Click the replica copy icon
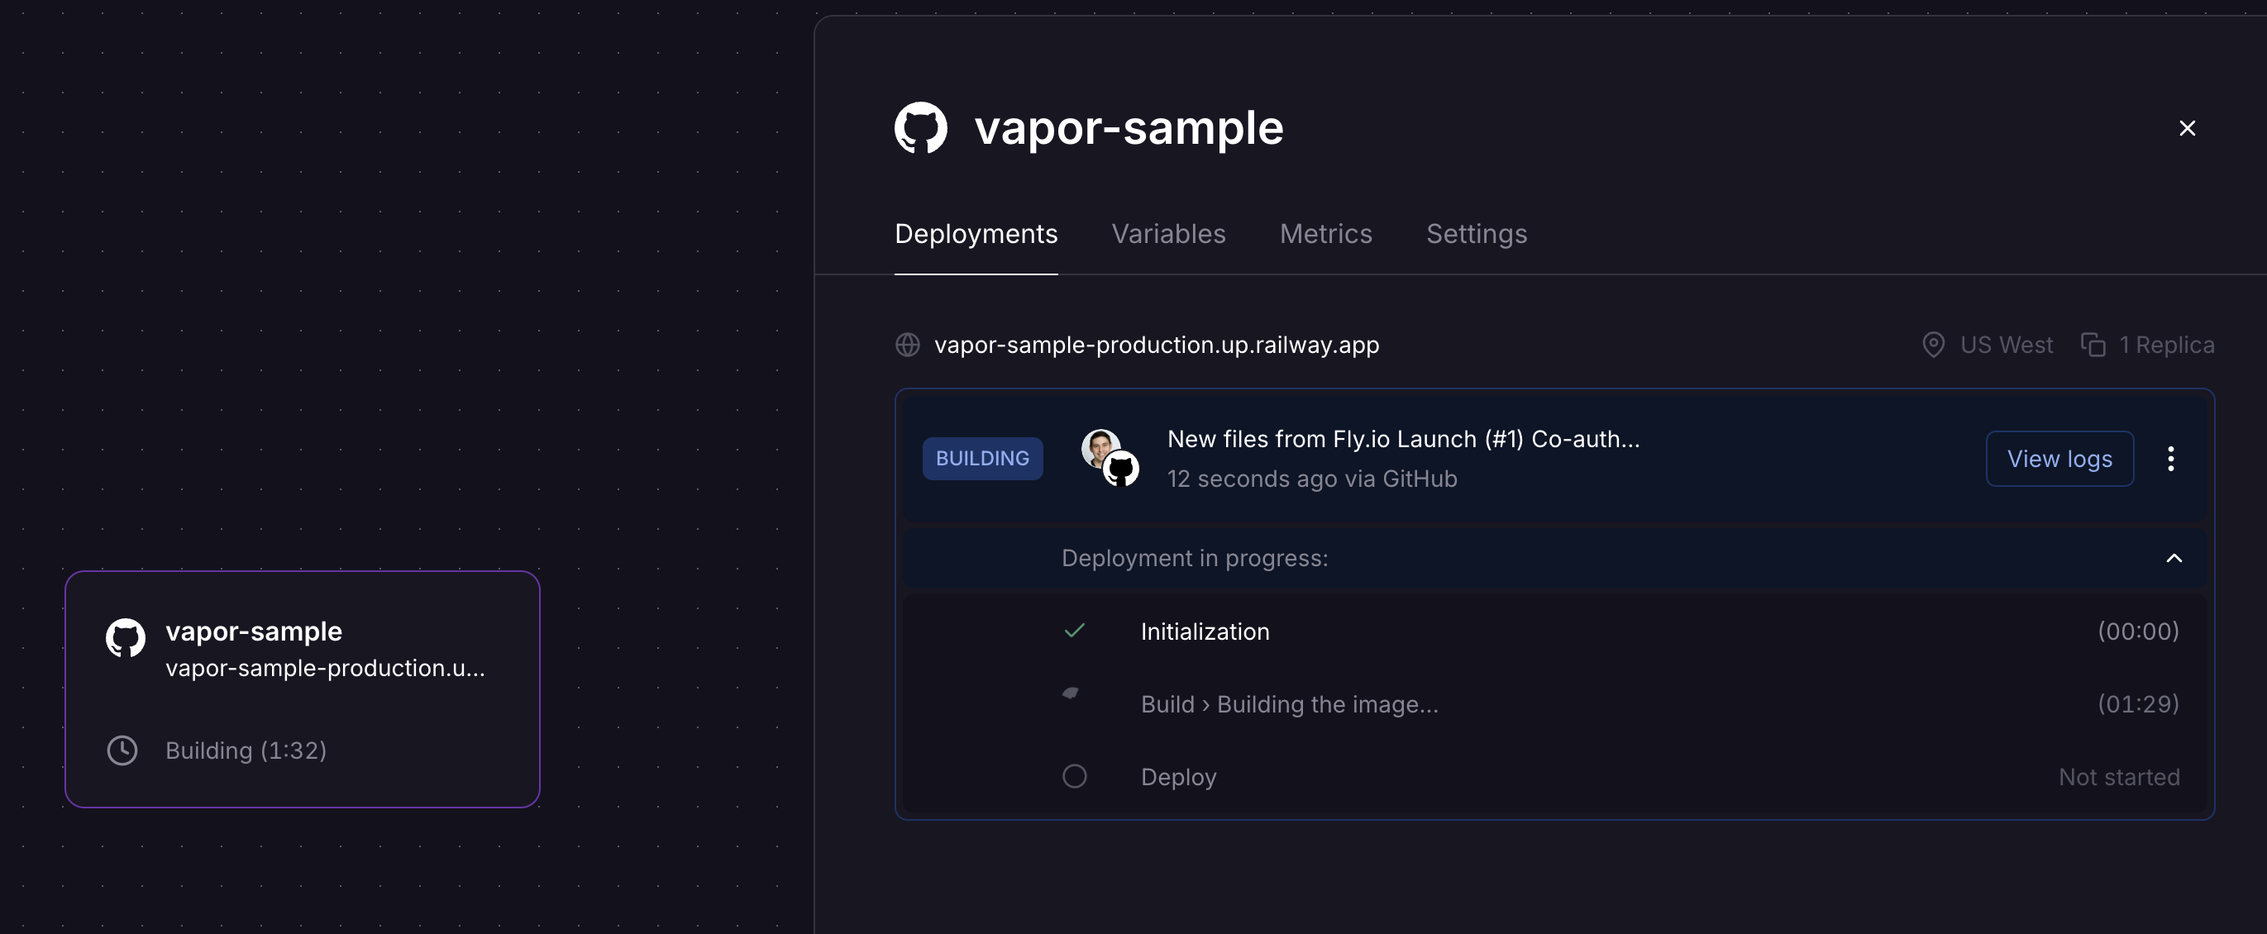Image resolution: width=2267 pixels, height=934 pixels. click(x=2093, y=345)
